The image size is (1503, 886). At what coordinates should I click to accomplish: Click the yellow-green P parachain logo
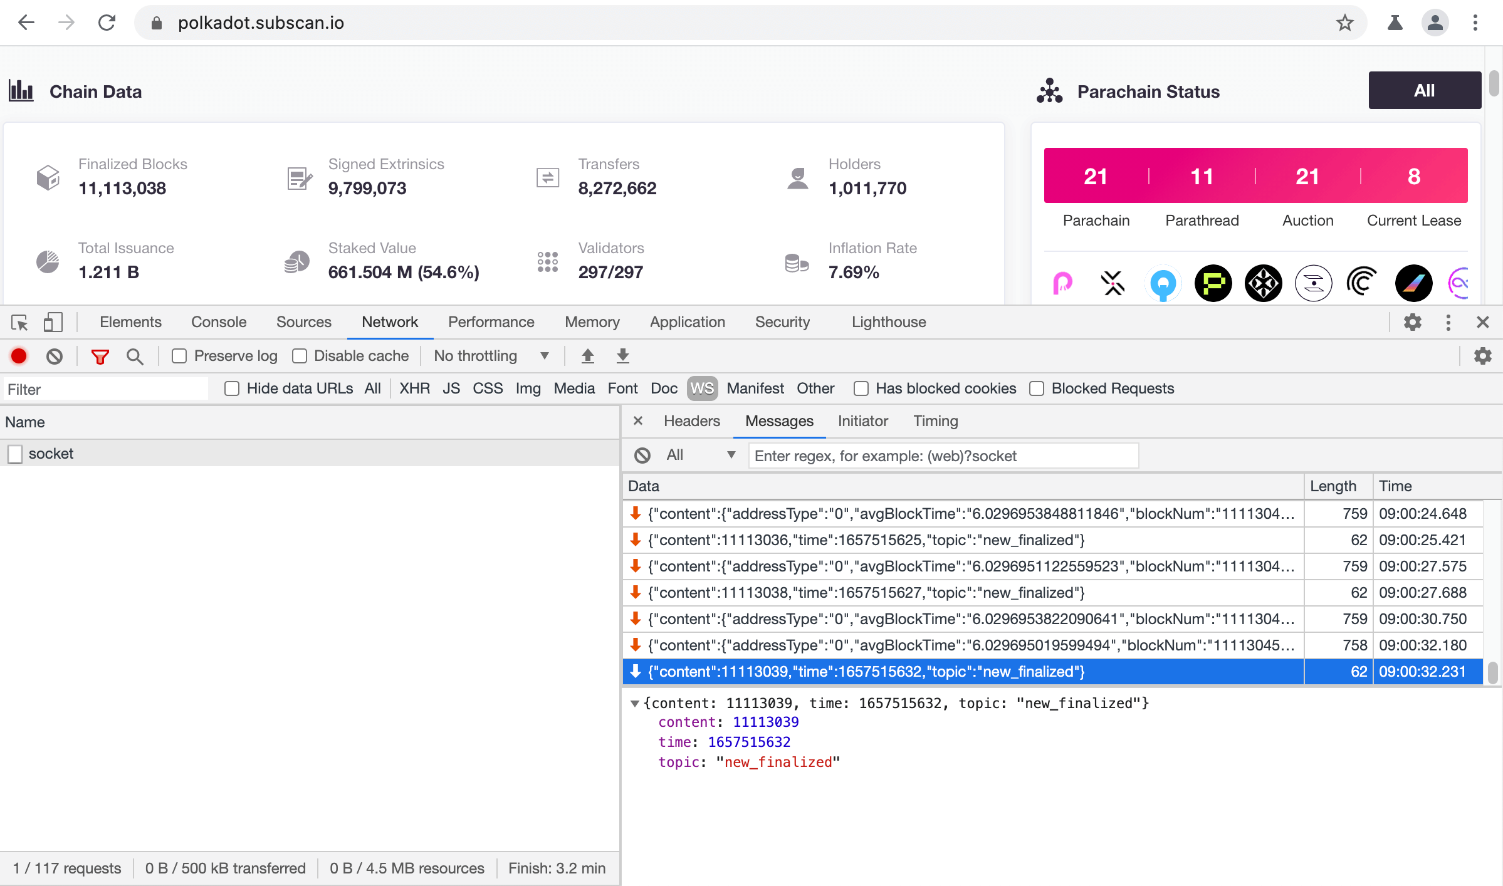(1213, 283)
